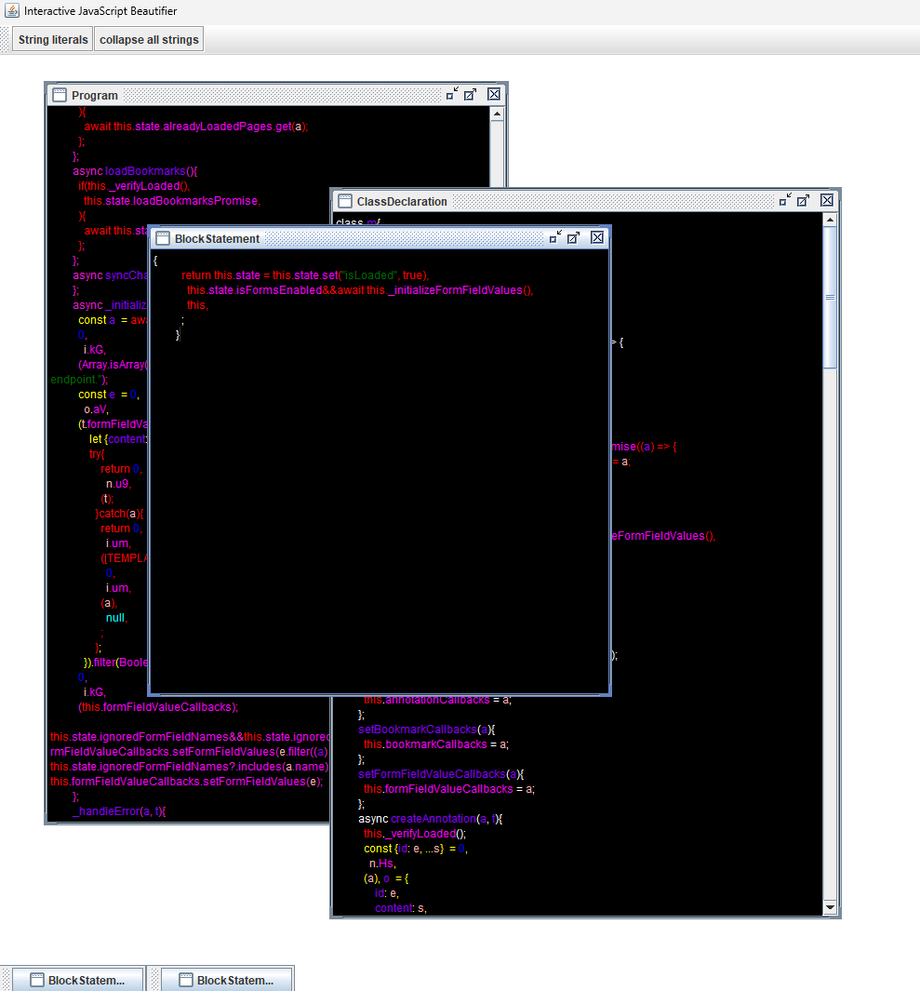This screenshot has height=991, width=920.
Task: Open the Program window's system menu icon
Action: pyautogui.click(x=60, y=95)
